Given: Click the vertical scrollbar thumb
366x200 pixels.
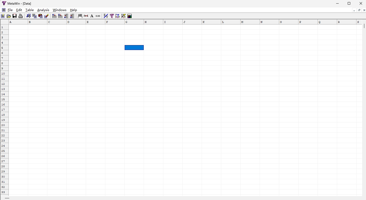Looking at the screenshot, I should (364, 26).
